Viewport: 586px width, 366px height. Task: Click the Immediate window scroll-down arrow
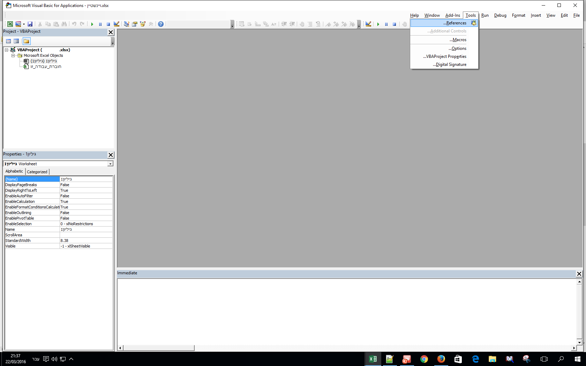(579, 342)
